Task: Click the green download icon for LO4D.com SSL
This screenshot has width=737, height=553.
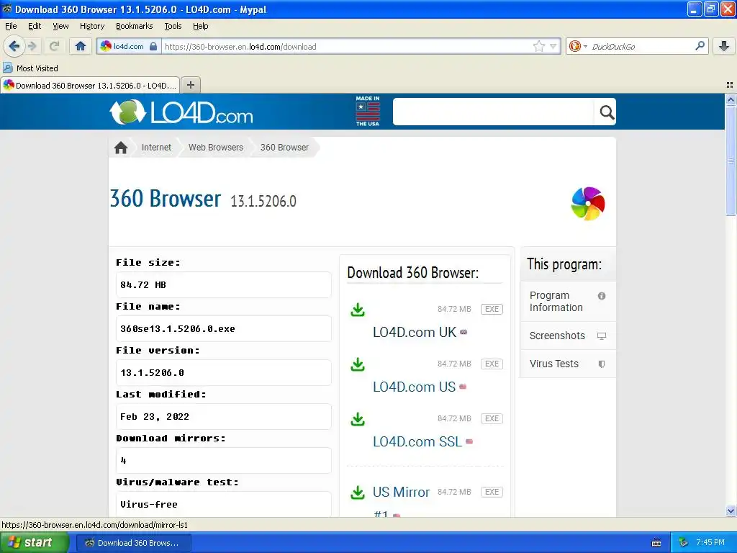Action: (x=358, y=419)
